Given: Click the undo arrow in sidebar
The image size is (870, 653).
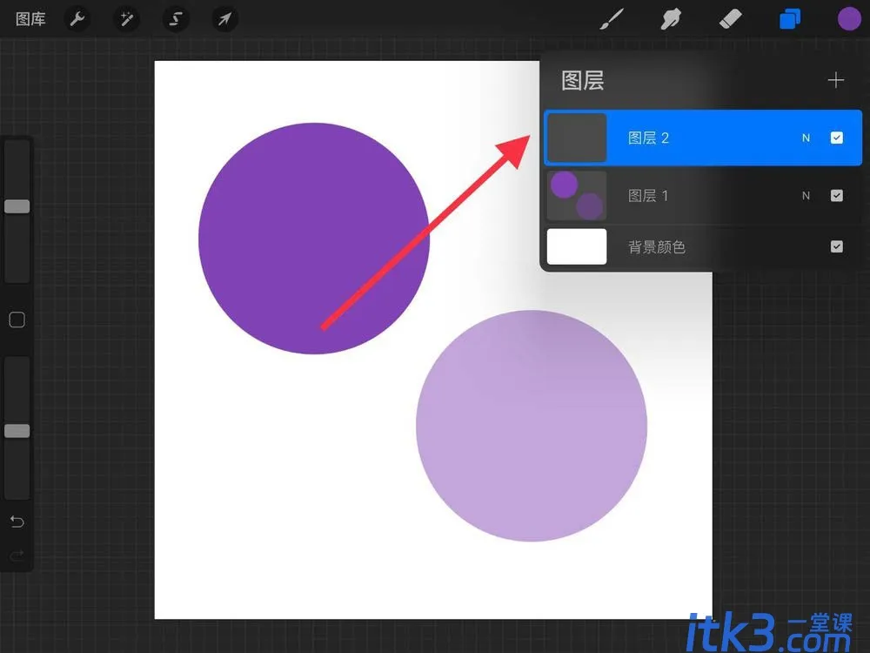Looking at the screenshot, I should click(x=17, y=522).
